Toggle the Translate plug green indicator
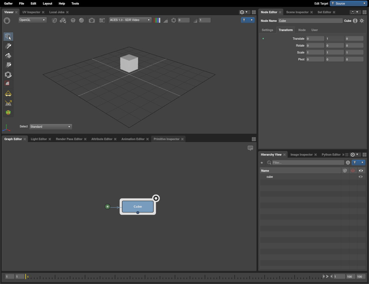This screenshot has height=284, width=369. [x=263, y=39]
